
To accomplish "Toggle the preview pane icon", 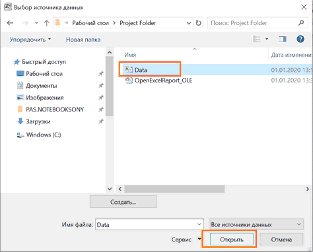I will 283,40.
